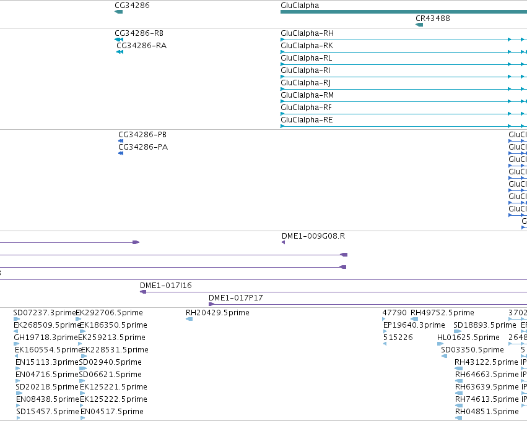Click the 515226 feature label

click(398, 338)
